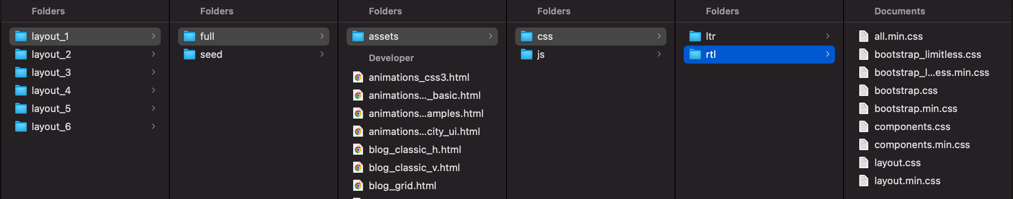Click the Chrome icon beside blog_grid.html

358,186
